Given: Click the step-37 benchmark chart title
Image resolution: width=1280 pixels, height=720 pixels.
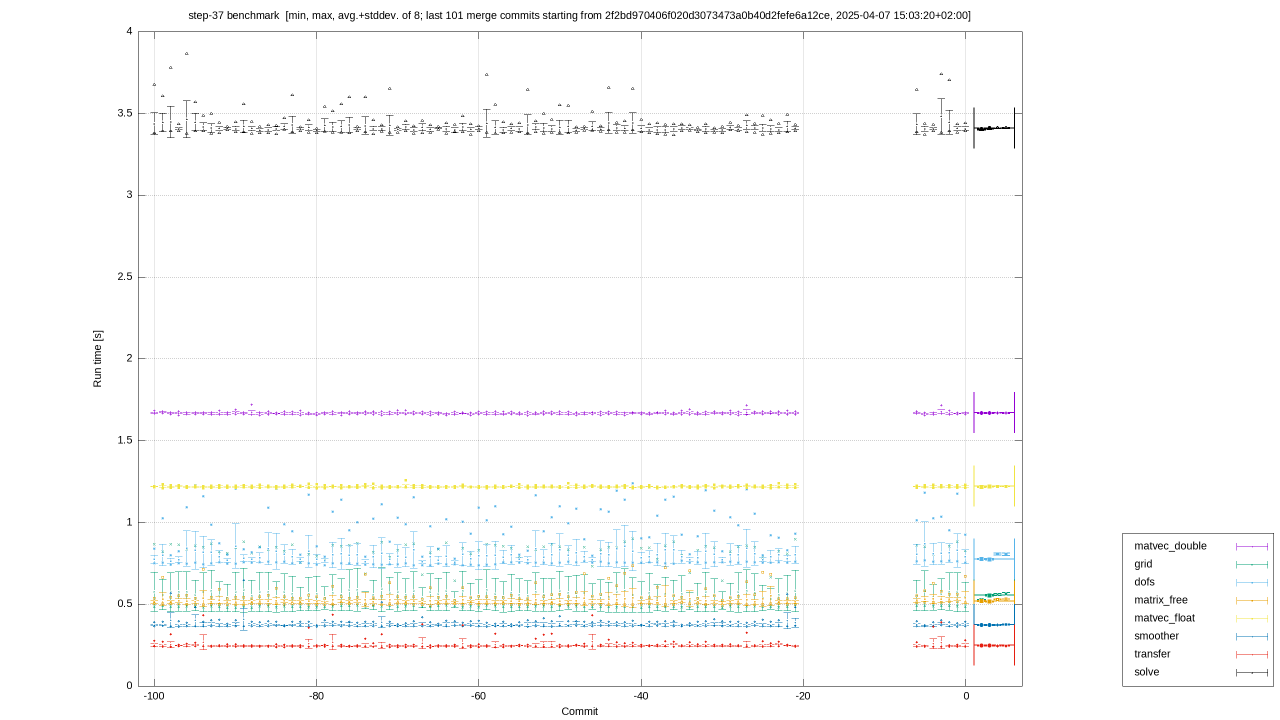Looking at the screenshot, I should 579,15.
